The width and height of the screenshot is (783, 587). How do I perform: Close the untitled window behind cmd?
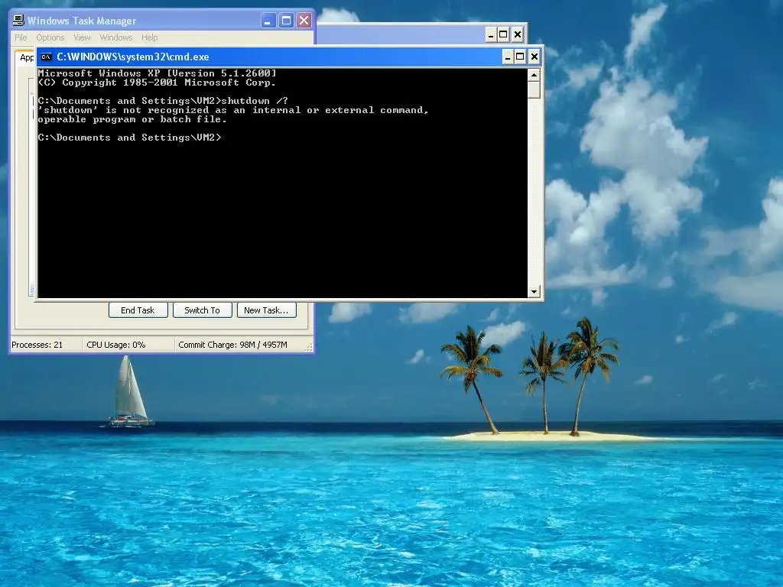coord(518,34)
